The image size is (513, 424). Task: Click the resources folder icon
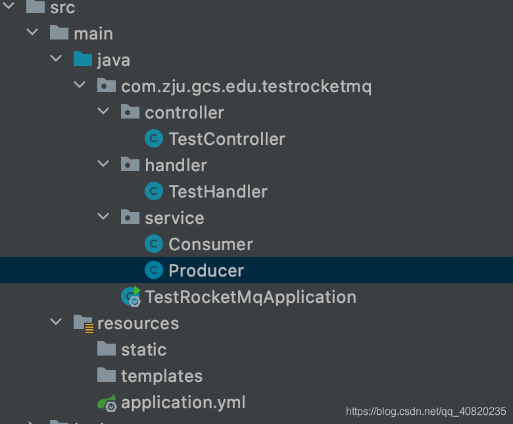pos(83,323)
